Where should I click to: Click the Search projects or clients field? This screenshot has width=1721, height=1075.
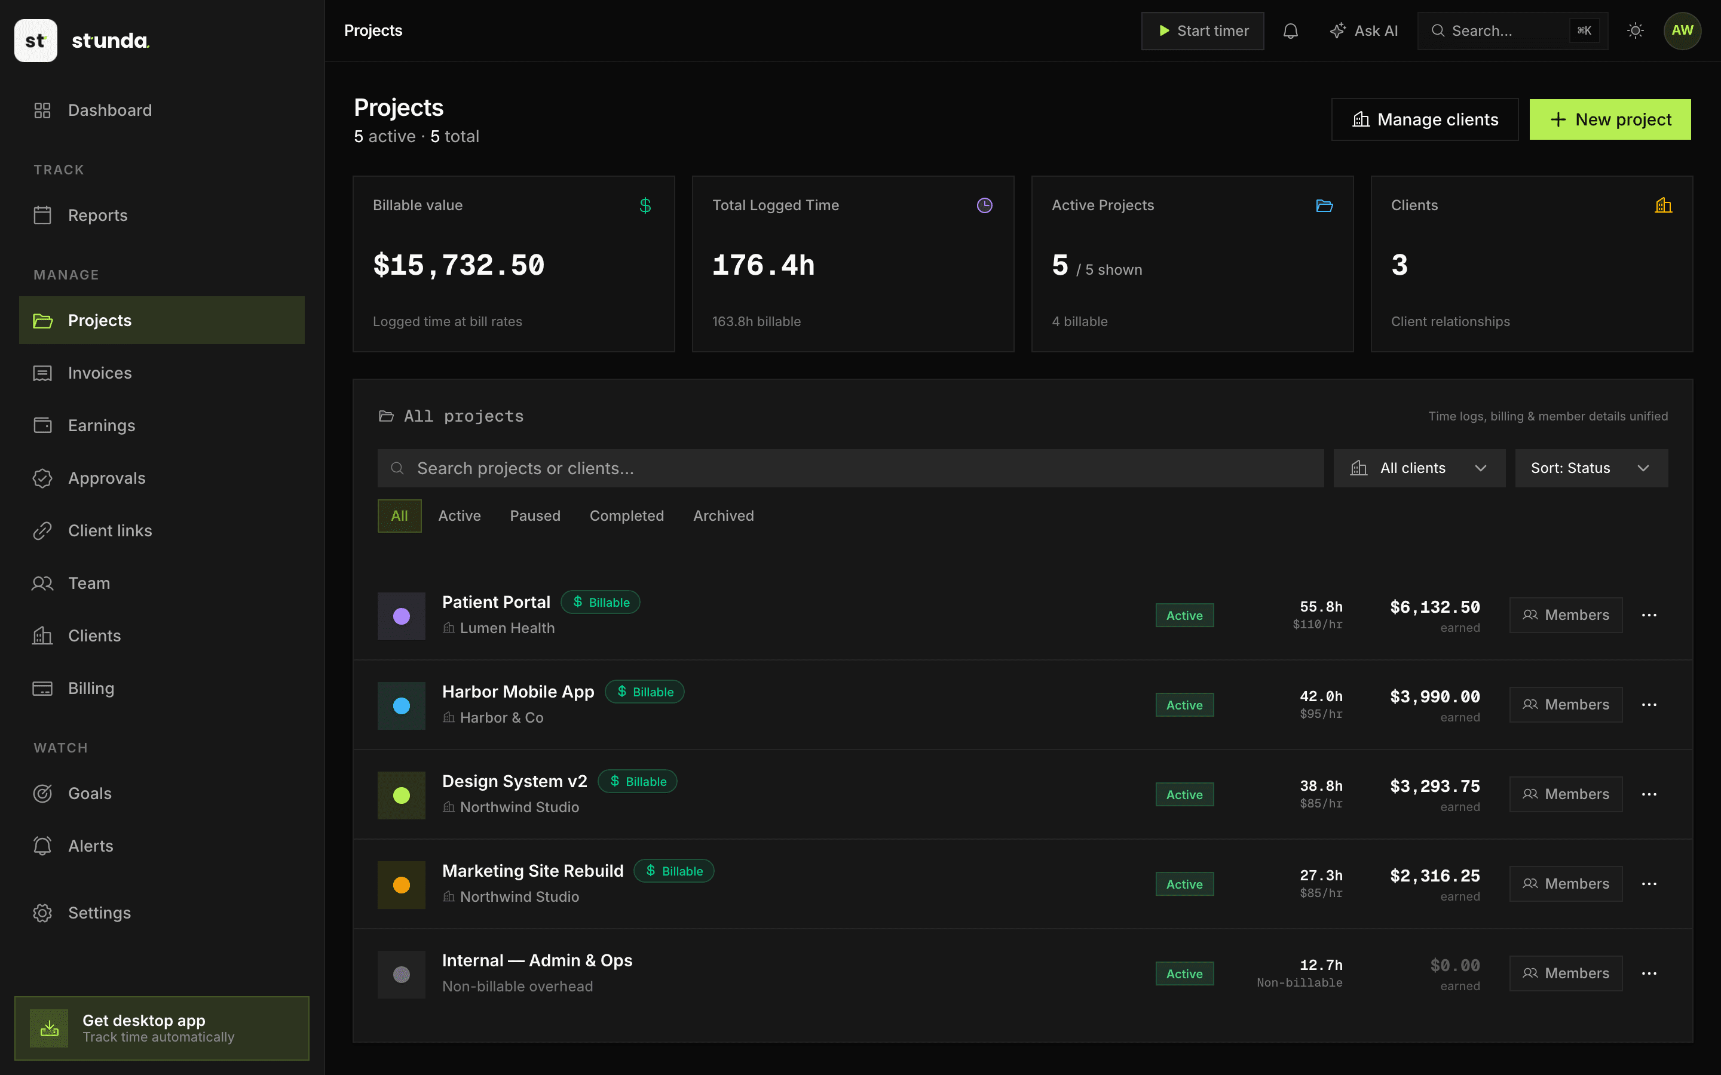click(850, 468)
